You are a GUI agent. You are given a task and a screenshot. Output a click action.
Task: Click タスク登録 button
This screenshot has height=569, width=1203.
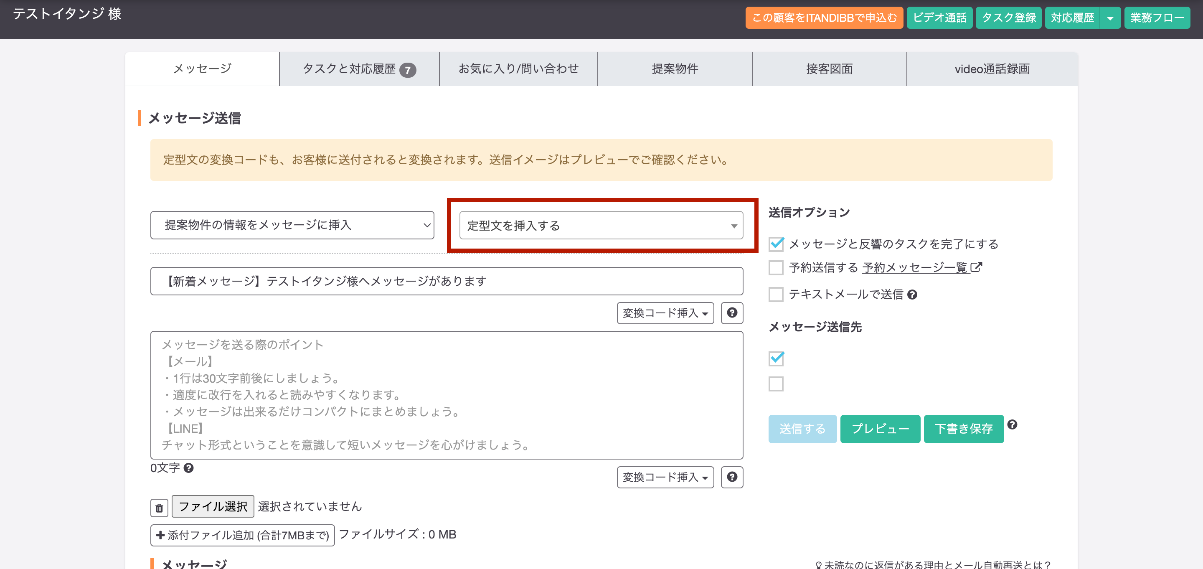coord(1009,18)
